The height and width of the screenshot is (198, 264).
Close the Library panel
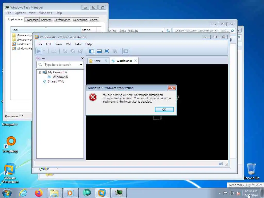[82, 58]
